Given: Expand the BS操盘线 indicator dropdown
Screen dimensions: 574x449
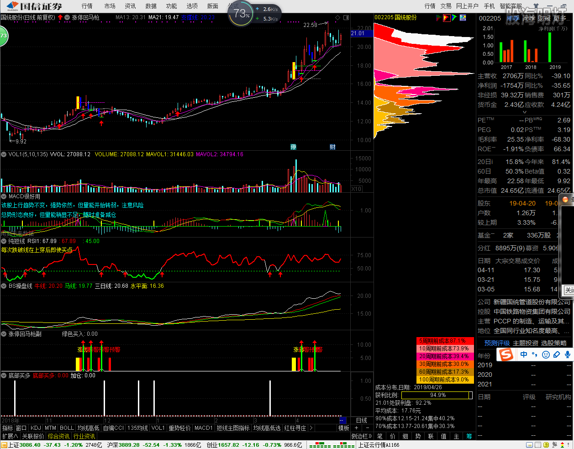Looking at the screenshot, I should click(4, 286).
